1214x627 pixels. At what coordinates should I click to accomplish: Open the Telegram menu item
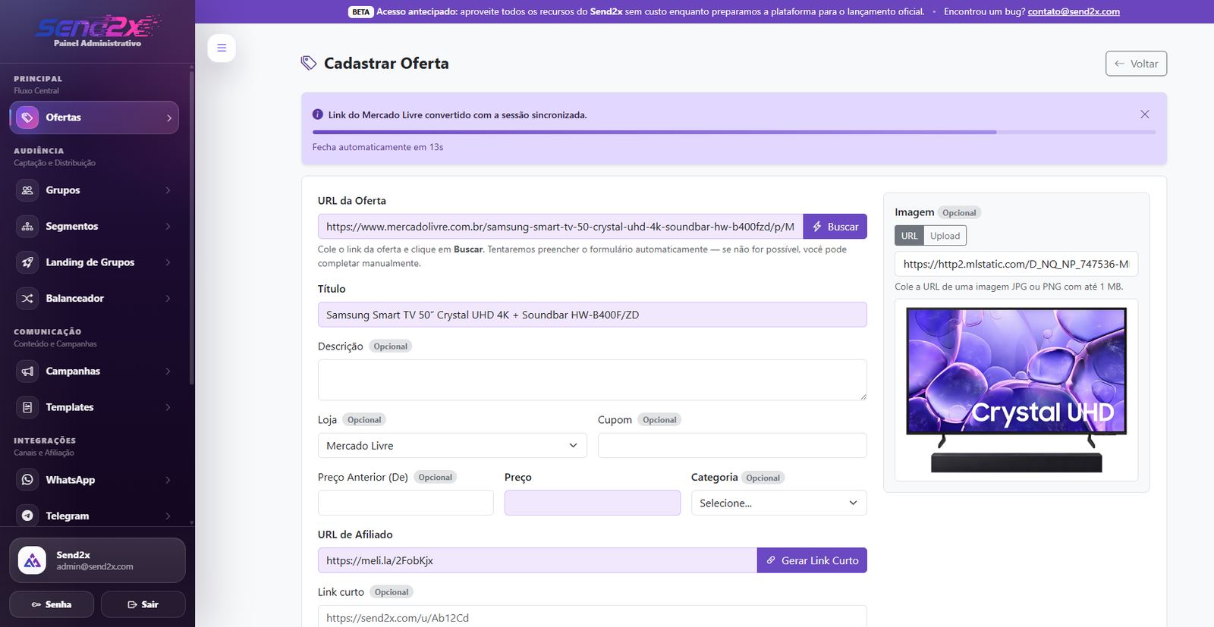[x=94, y=516]
